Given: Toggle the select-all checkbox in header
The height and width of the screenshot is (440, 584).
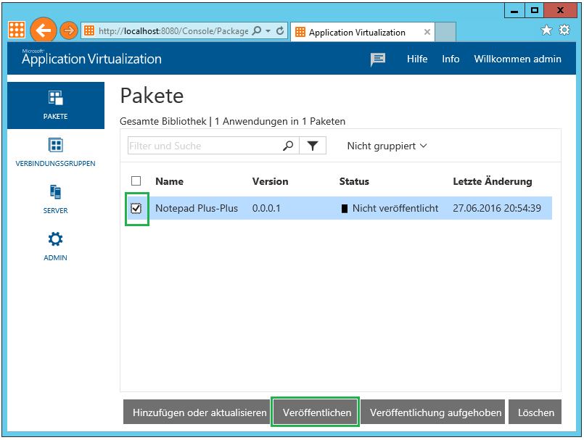Looking at the screenshot, I should [136, 181].
